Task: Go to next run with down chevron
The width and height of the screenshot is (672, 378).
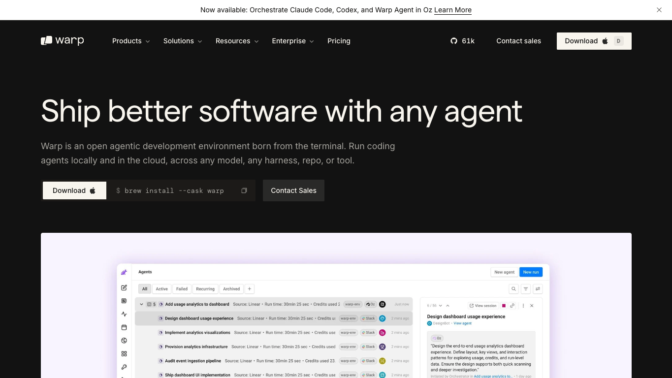Action: (441, 306)
